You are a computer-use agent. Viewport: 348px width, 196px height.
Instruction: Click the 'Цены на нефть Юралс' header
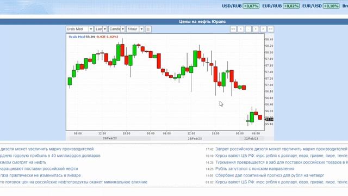pyautogui.click(x=202, y=22)
